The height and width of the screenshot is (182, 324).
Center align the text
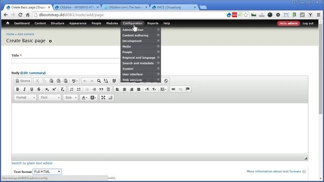(125, 89)
